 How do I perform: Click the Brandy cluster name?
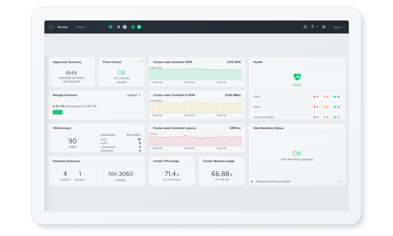tap(62, 27)
